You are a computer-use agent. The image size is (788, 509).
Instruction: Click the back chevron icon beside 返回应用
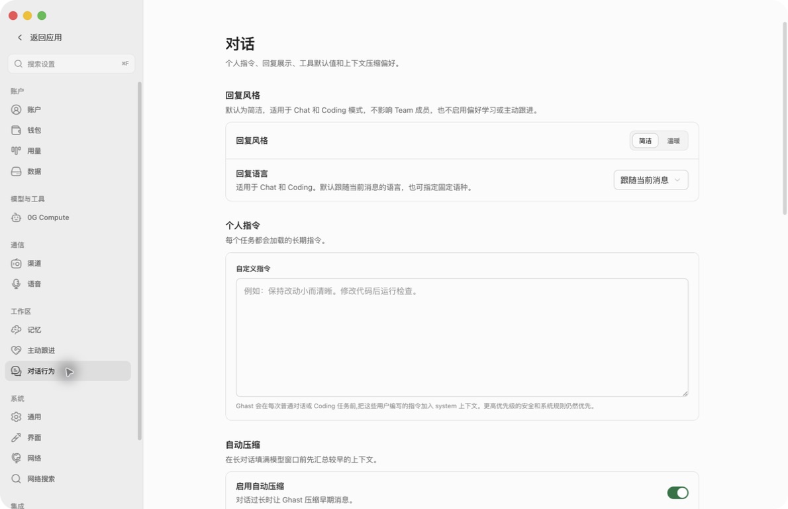(20, 37)
